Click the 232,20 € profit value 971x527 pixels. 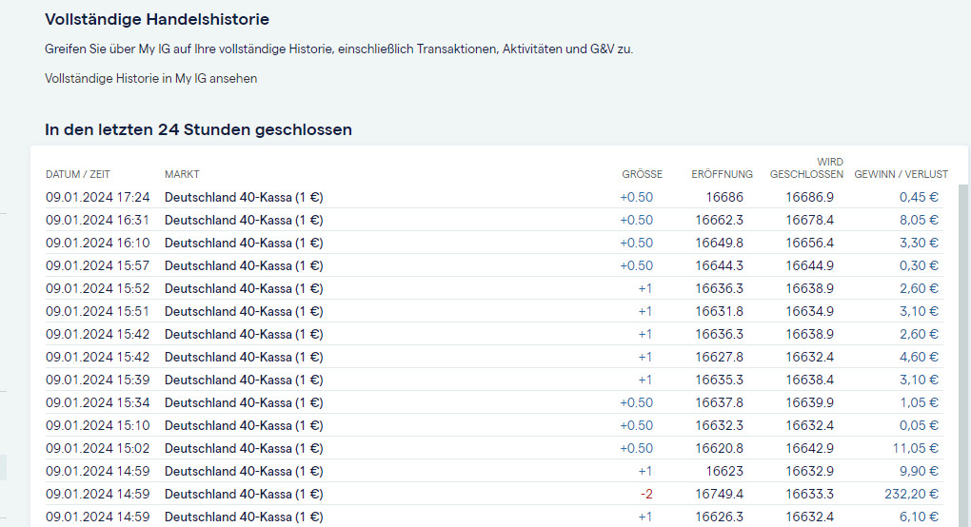[911, 495]
